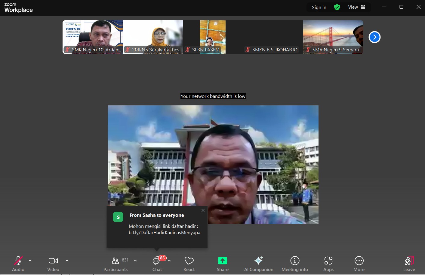The image size is (425, 275).
Task: Show next participants with the blue arrow
Action: click(374, 37)
